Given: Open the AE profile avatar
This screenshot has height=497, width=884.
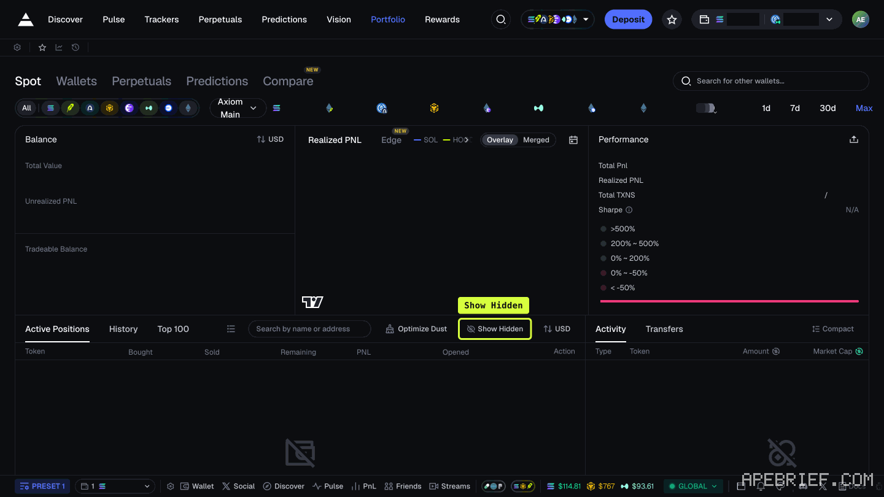Looking at the screenshot, I should tap(861, 20).
